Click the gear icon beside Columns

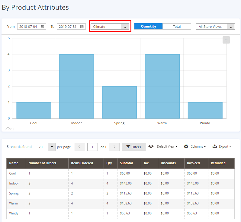coord(186,146)
